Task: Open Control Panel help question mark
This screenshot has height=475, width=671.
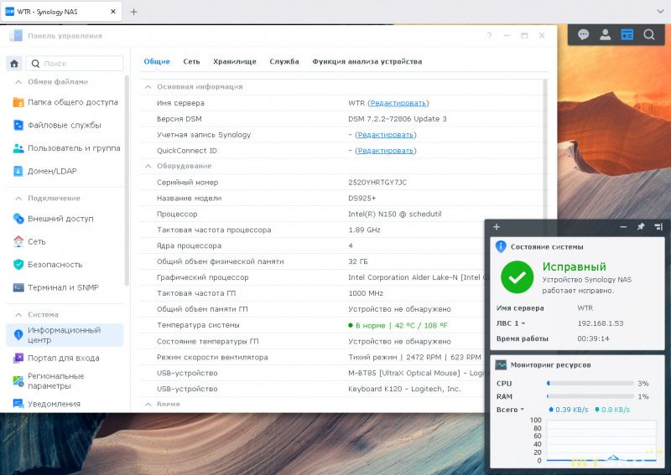Action: tap(489, 36)
